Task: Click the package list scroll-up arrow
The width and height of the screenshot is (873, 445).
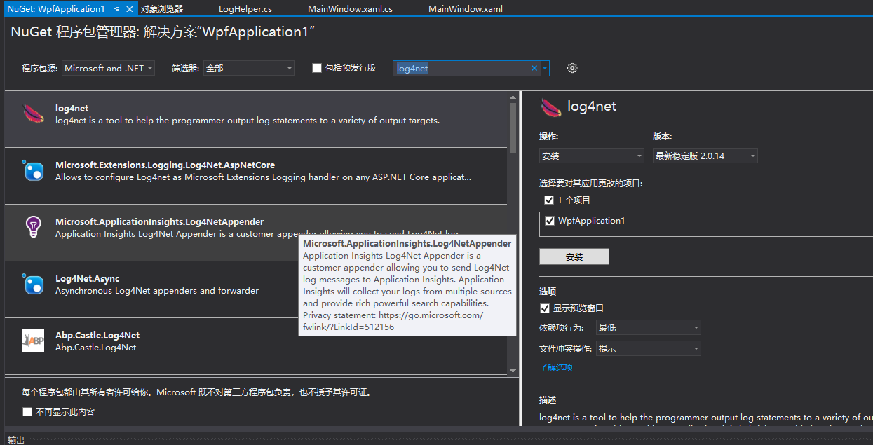Action: (x=513, y=97)
